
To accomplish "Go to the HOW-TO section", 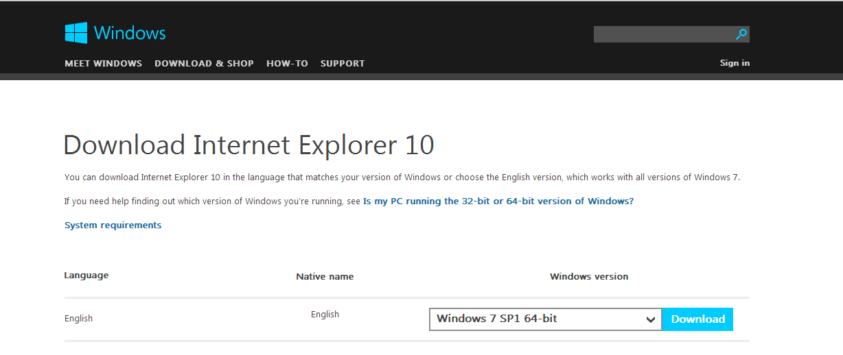I will (x=287, y=64).
